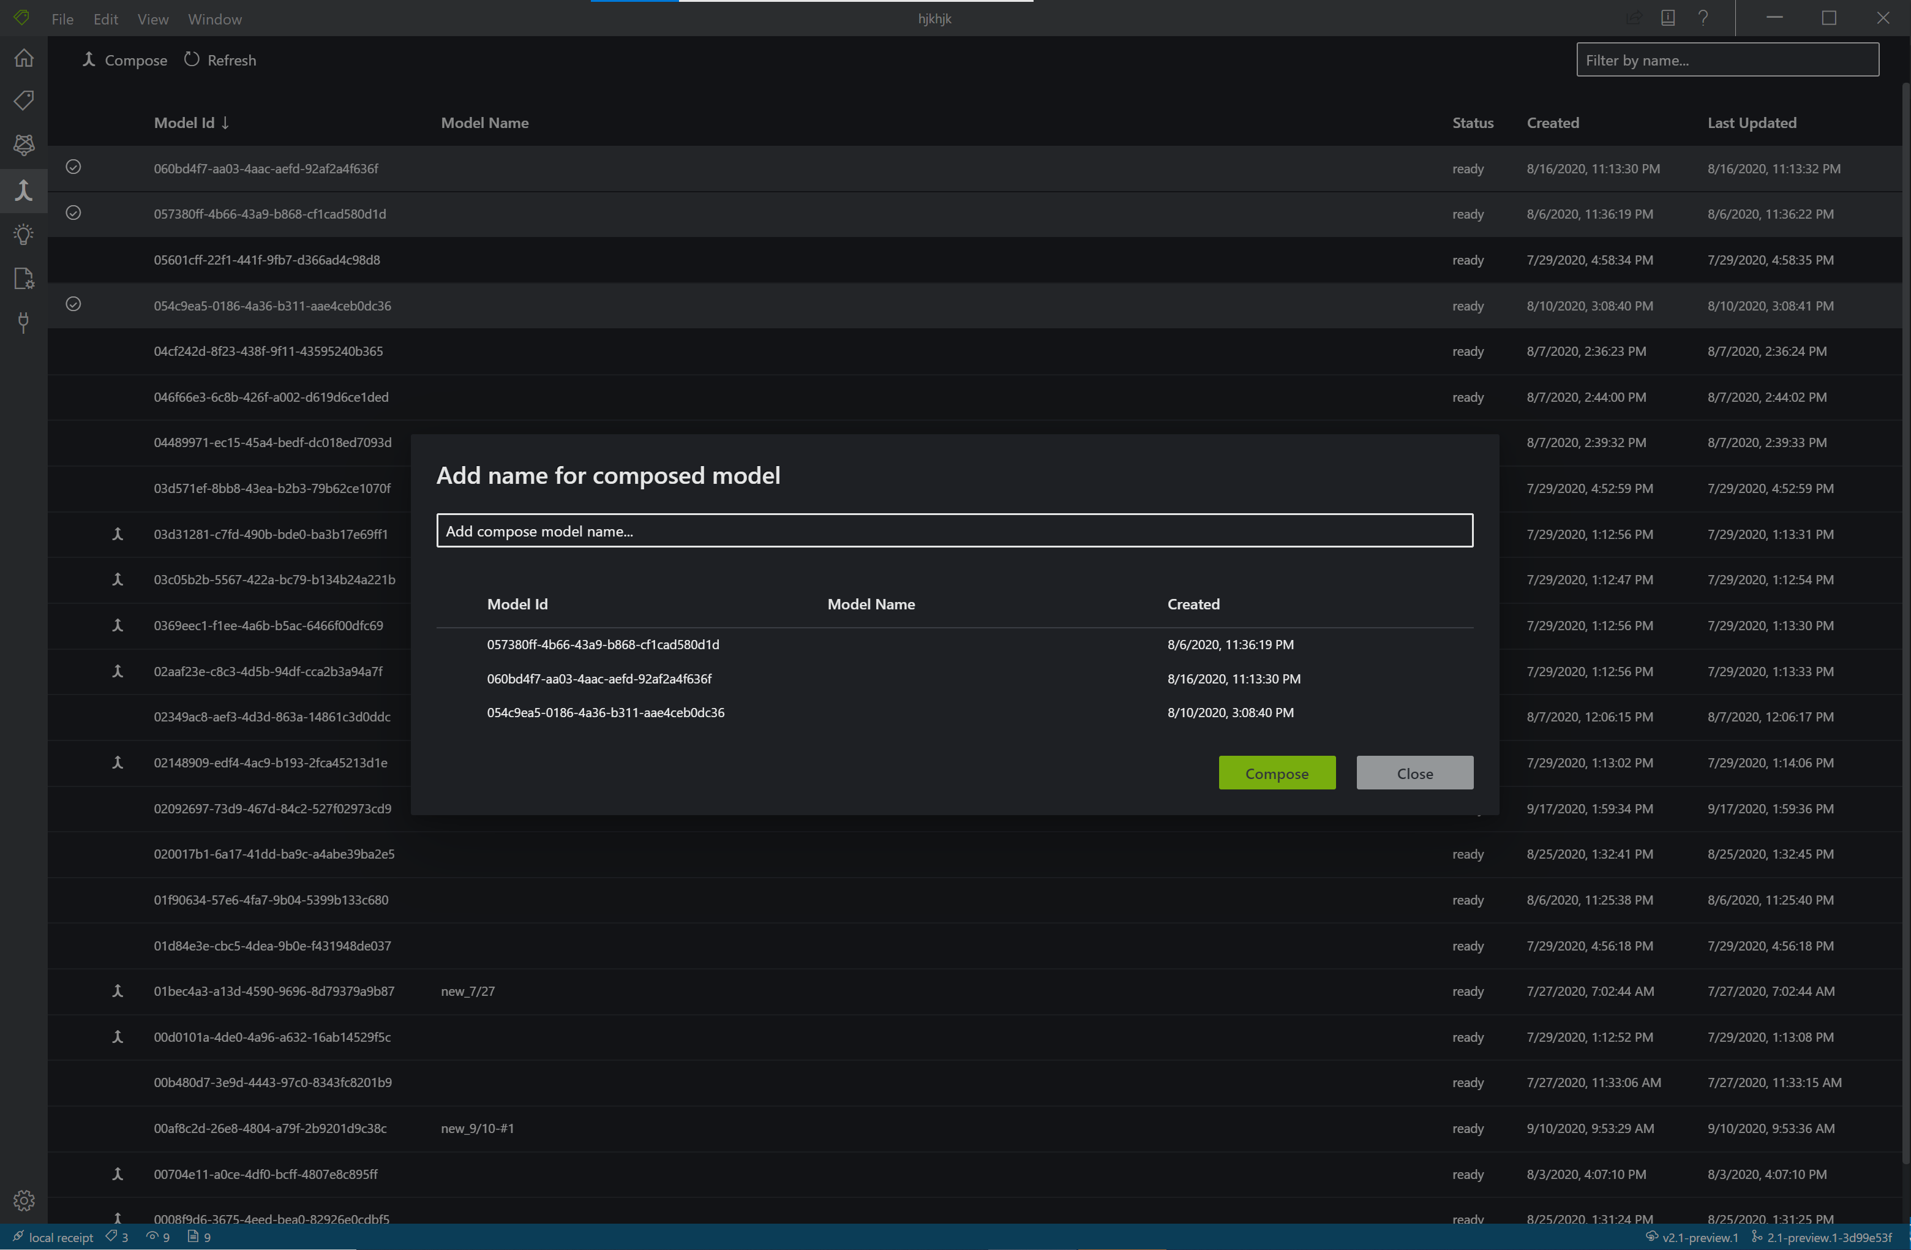Open the Train page sidebar icon
Viewport: 1911px width, 1250px height.
(24, 145)
